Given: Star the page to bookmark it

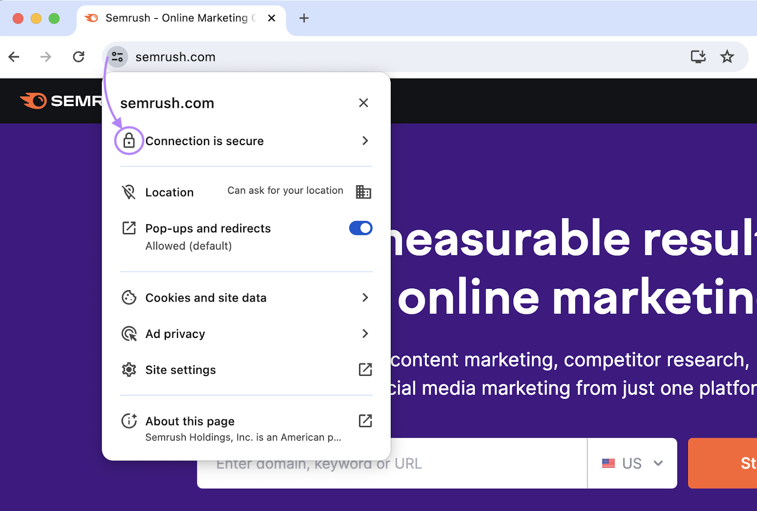Looking at the screenshot, I should coord(727,57).
